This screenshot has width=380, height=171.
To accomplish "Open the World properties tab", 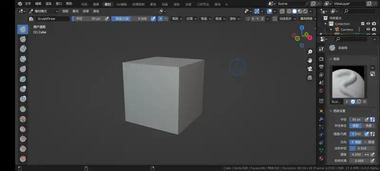I will click(x=322, y=91).
